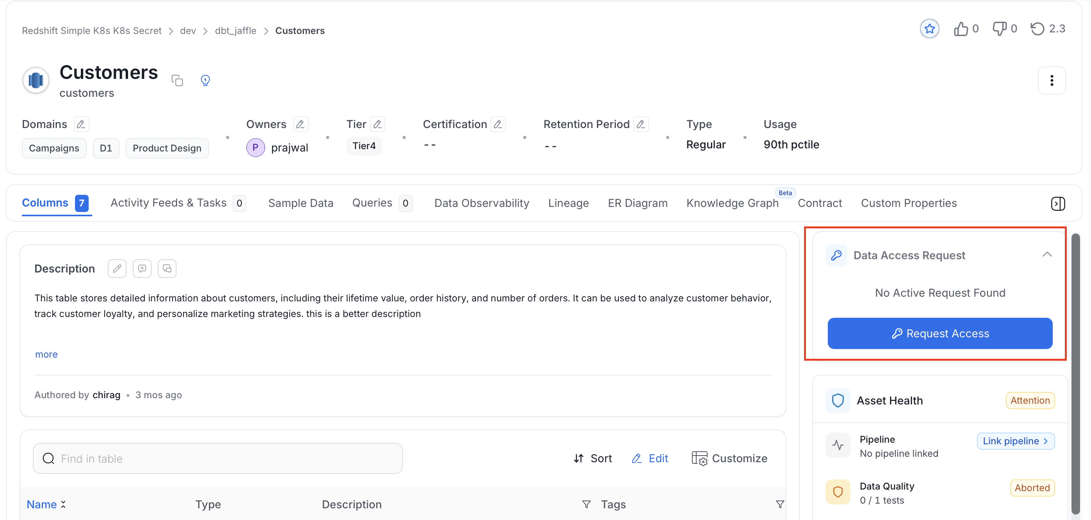The height and width of the screenshot is (520, 1091).
Task: Open the Product Design domain tag
Action: pos(167,148)
